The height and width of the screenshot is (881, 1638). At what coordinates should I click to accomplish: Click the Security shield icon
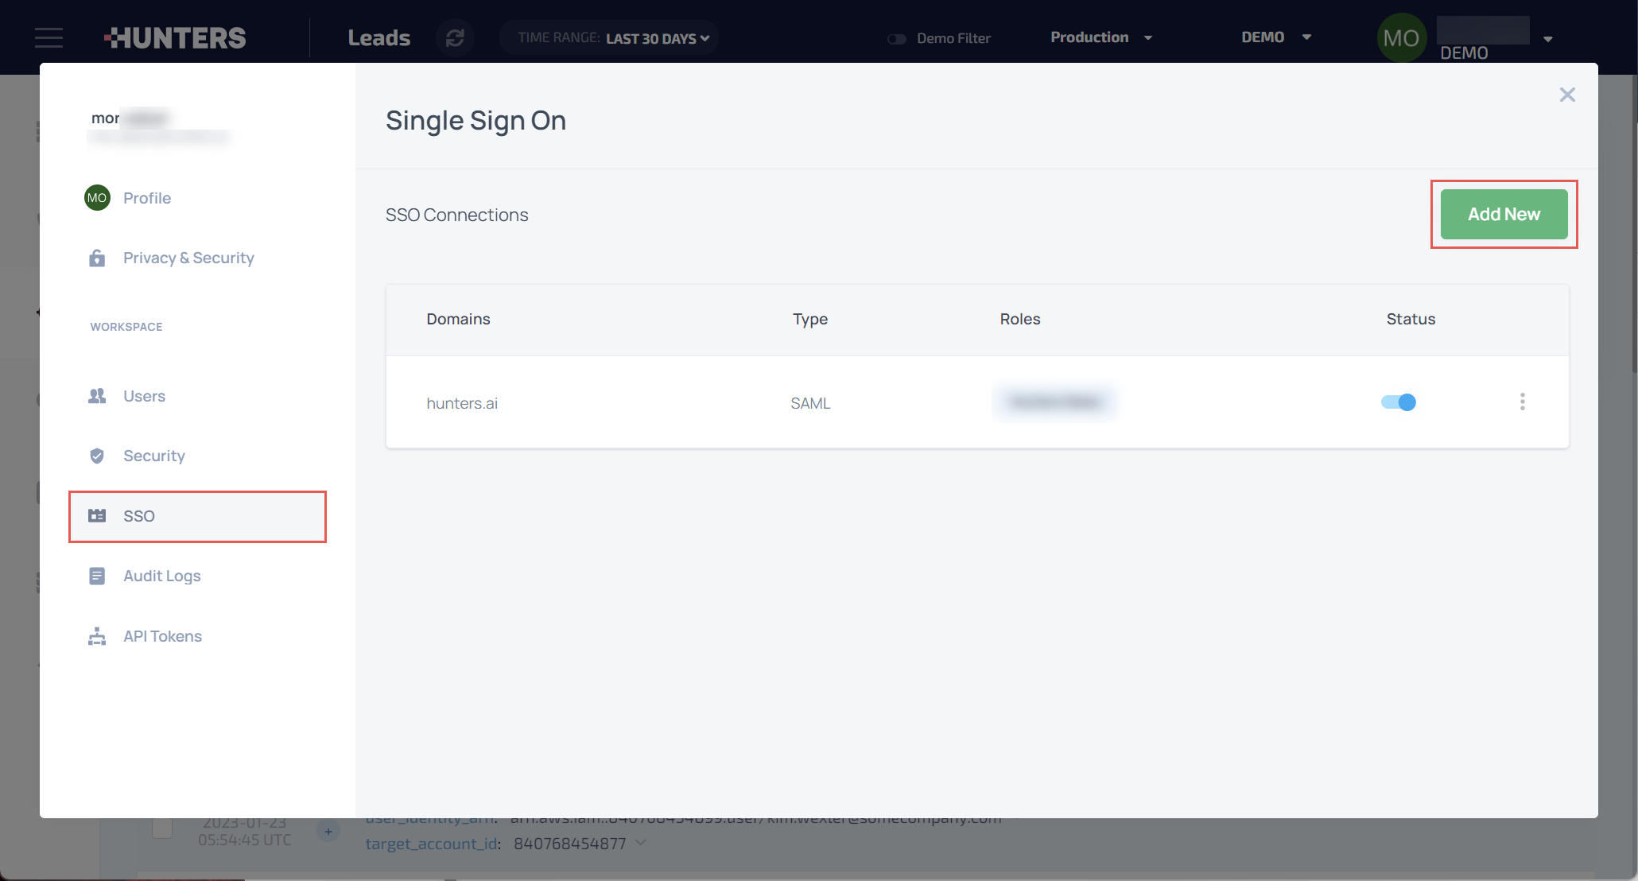coord(97,456)
